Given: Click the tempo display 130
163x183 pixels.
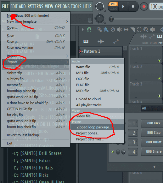Looking at the screenshot, I should coord(156,7).
